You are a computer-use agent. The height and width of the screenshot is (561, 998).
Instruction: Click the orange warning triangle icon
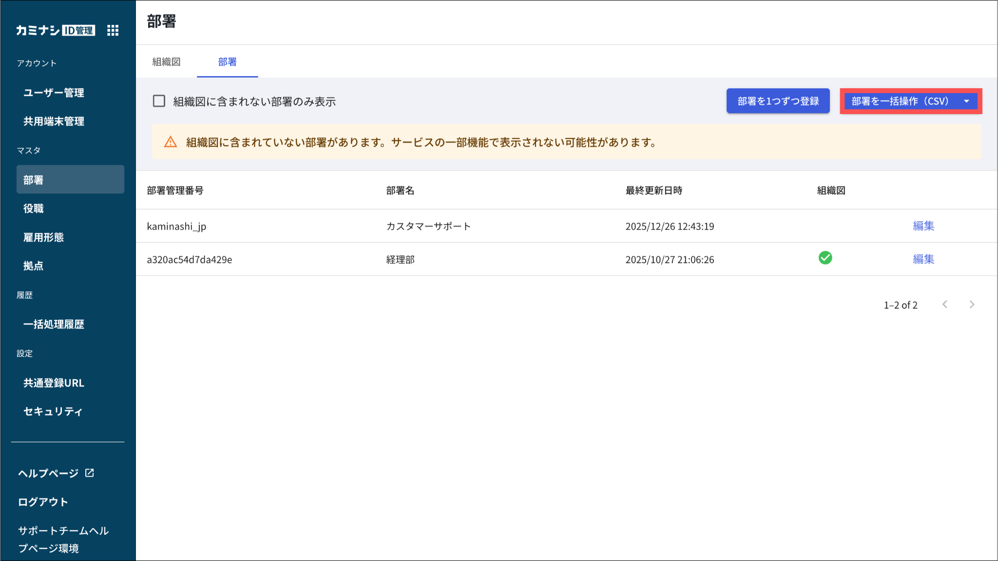click(x=171, y=142)
